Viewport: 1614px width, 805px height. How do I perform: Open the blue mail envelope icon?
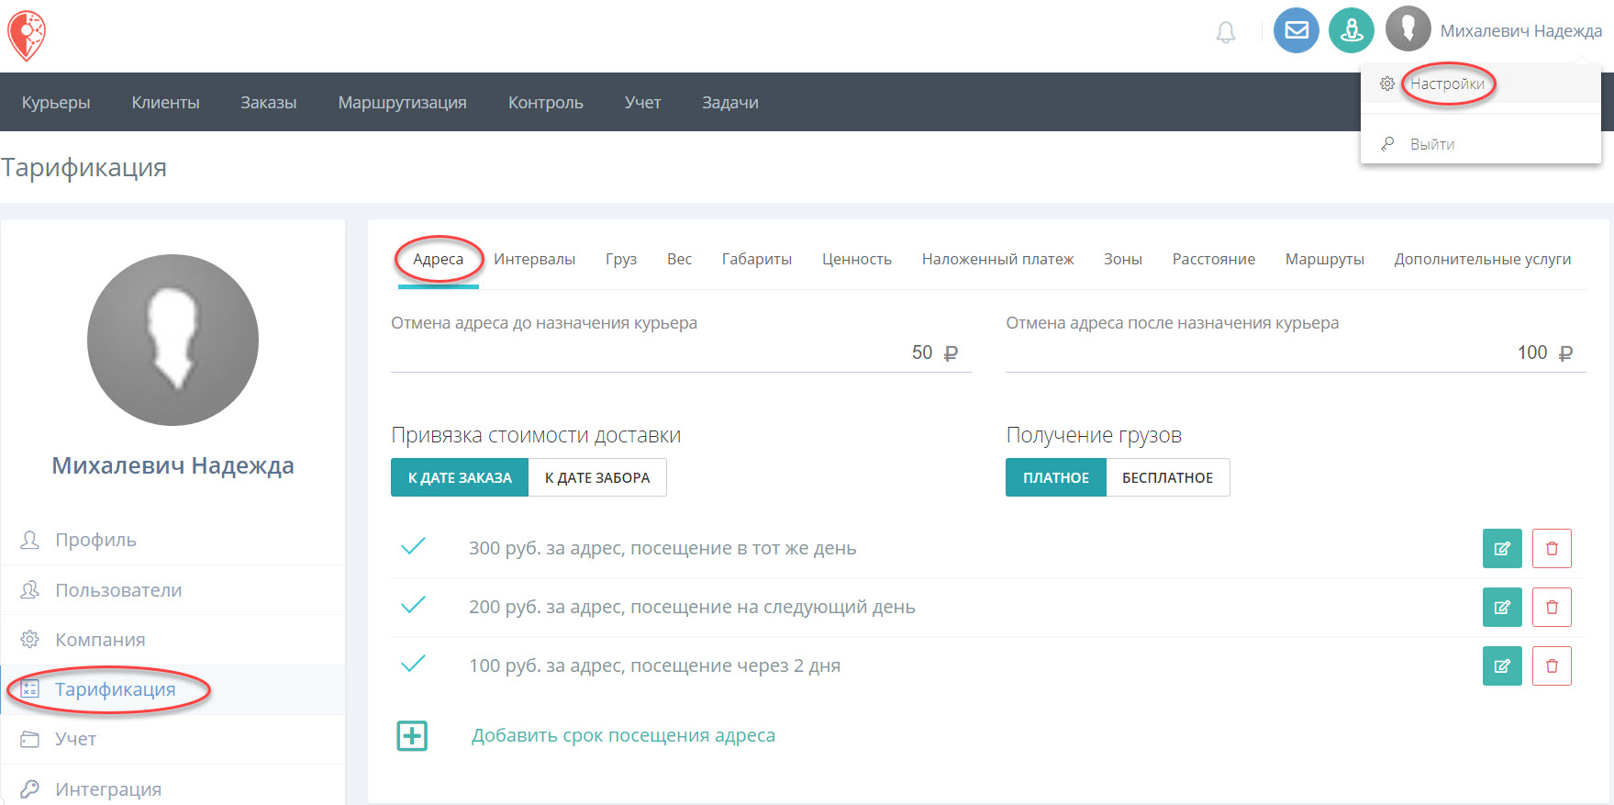[1297, 30]
